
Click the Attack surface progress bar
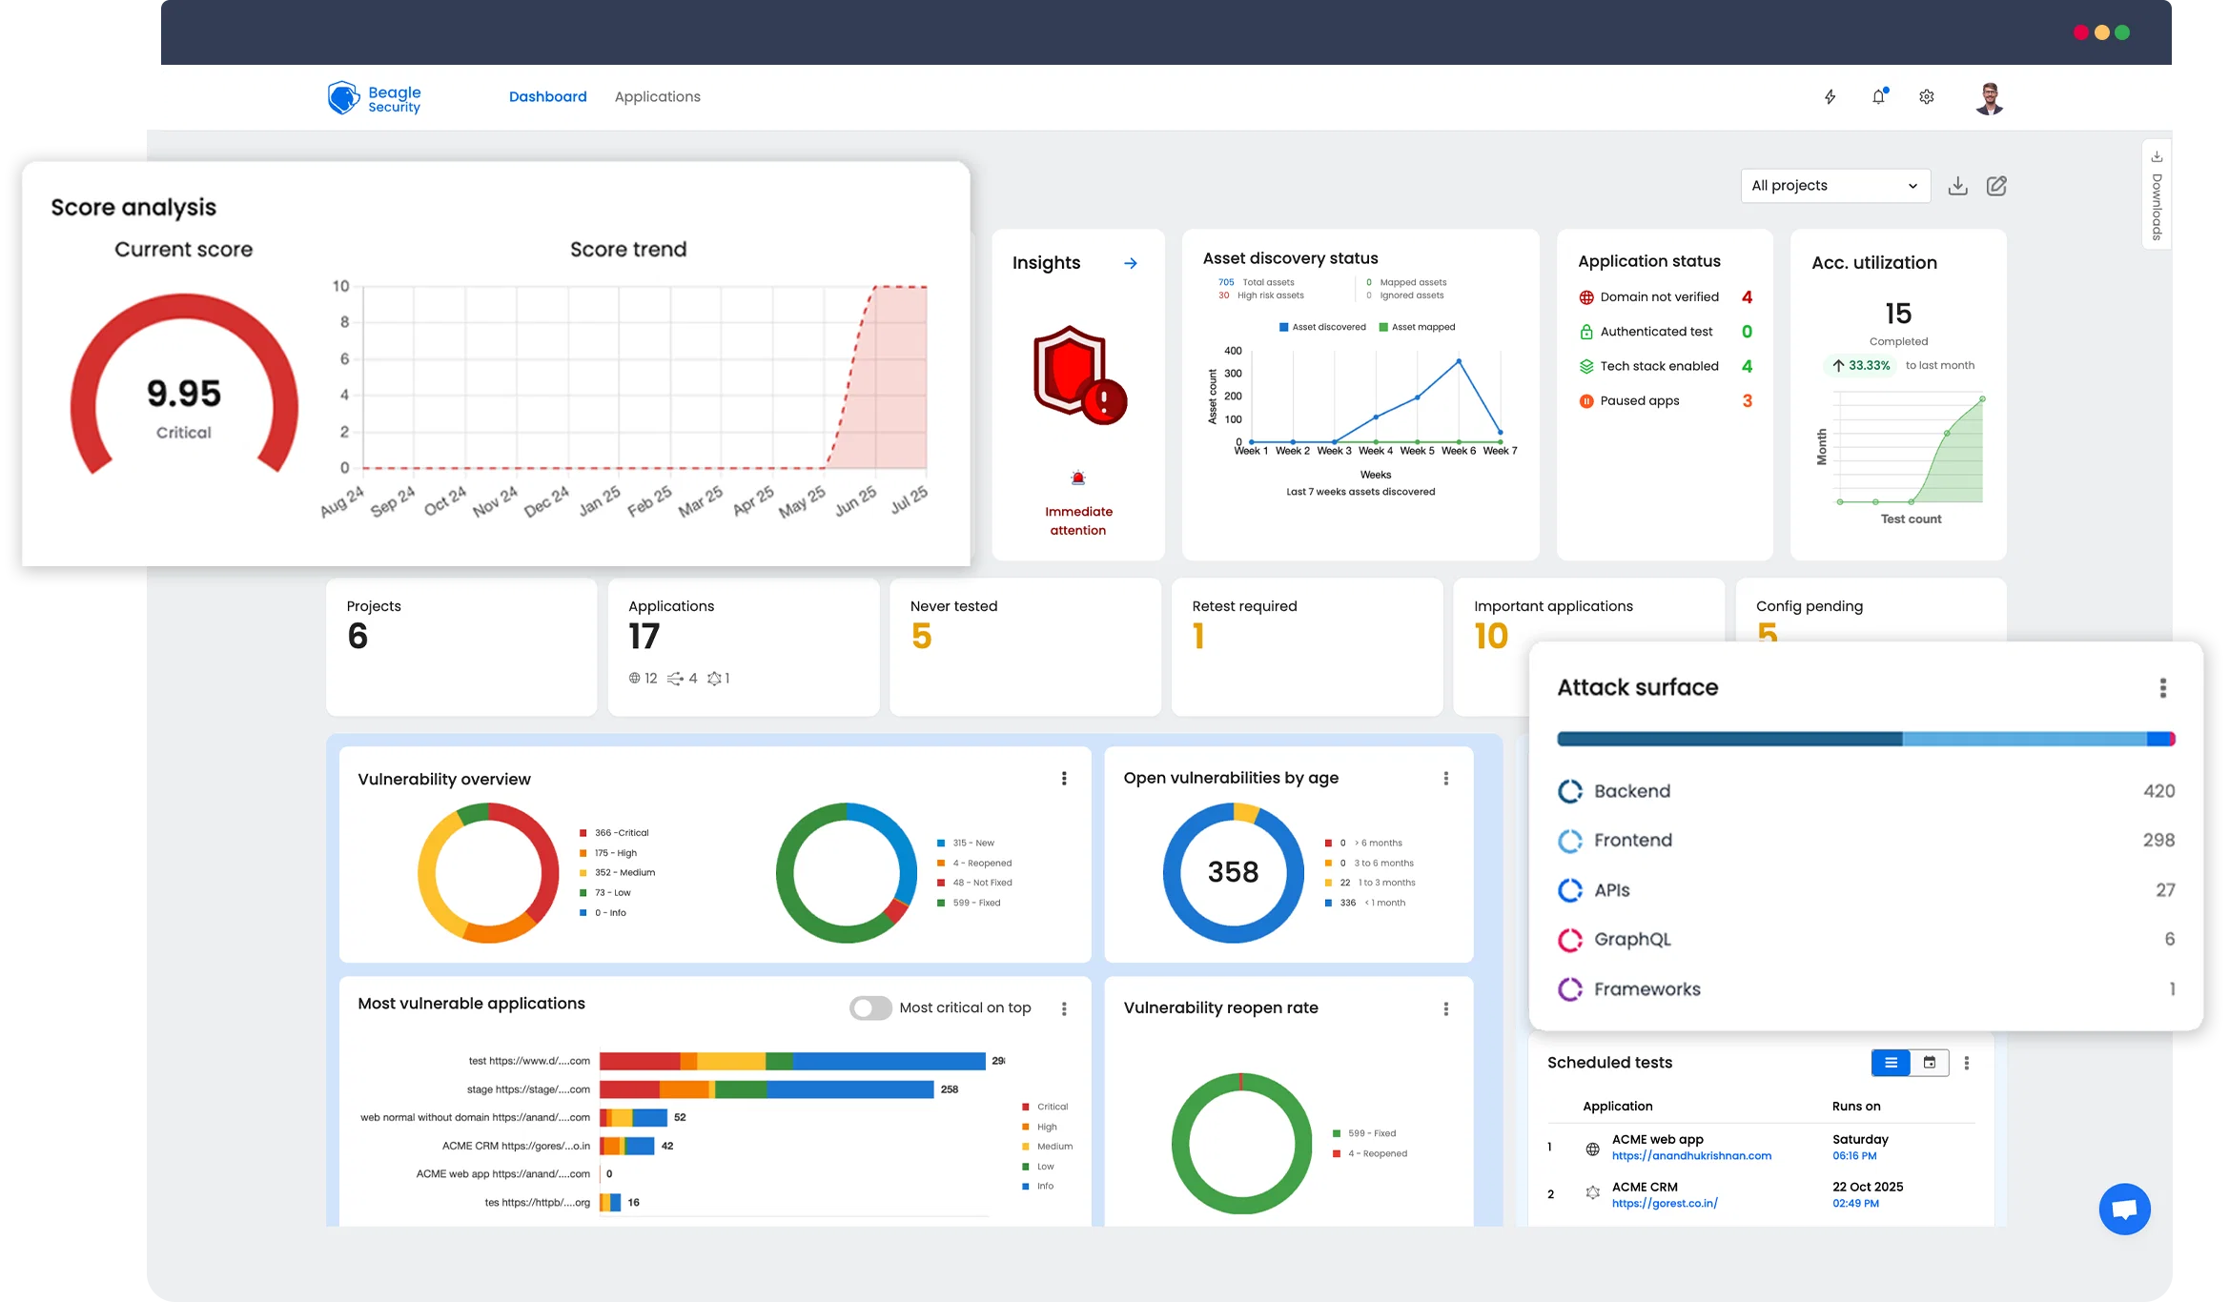click(1866, 739)
